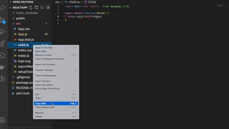Create a new file in REACTAPP

30,8
